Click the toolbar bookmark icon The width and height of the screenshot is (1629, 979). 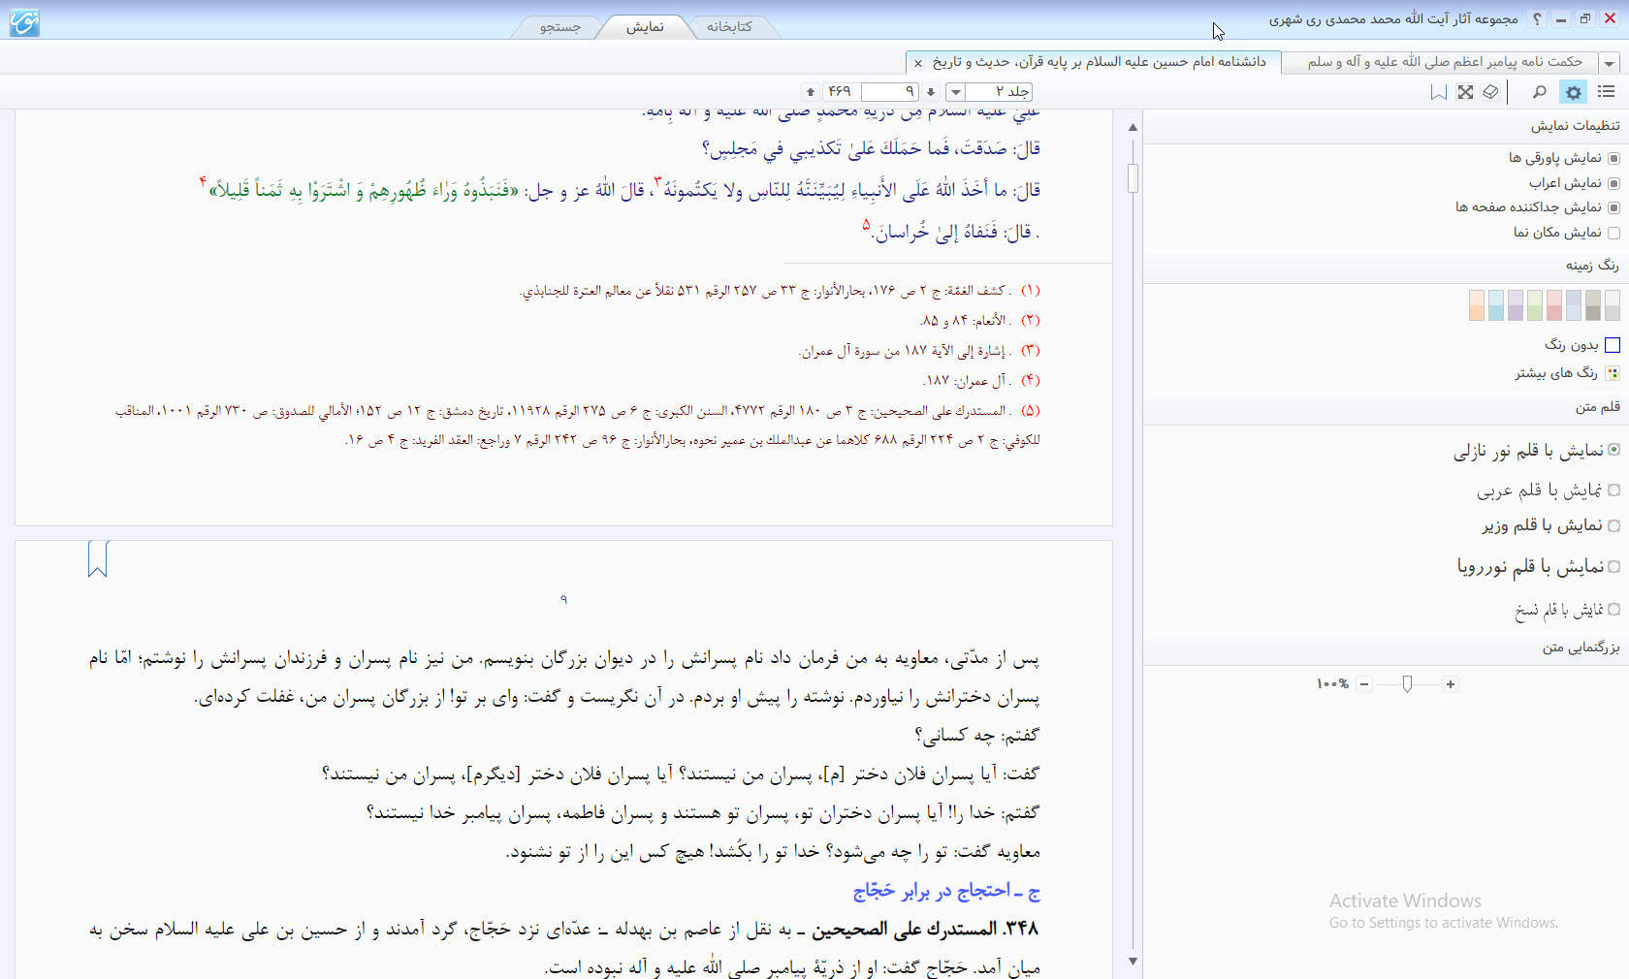(1439, 92)
